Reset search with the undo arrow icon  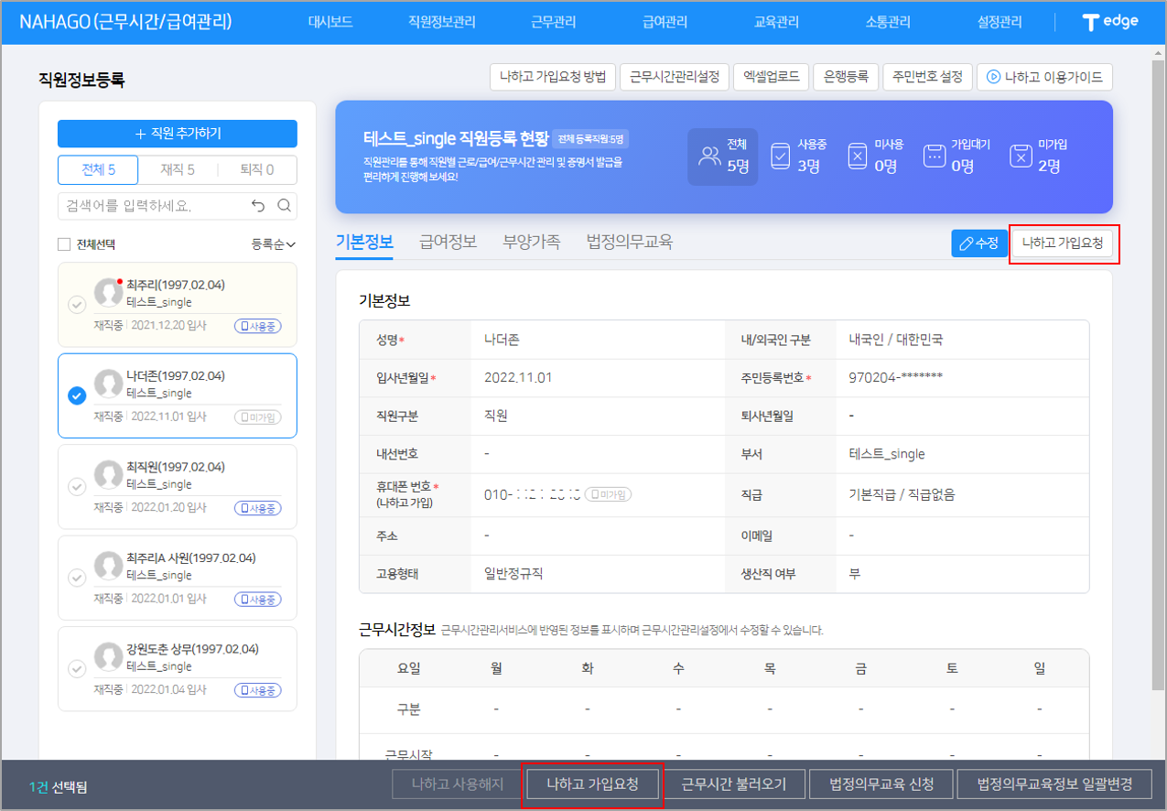258,206
